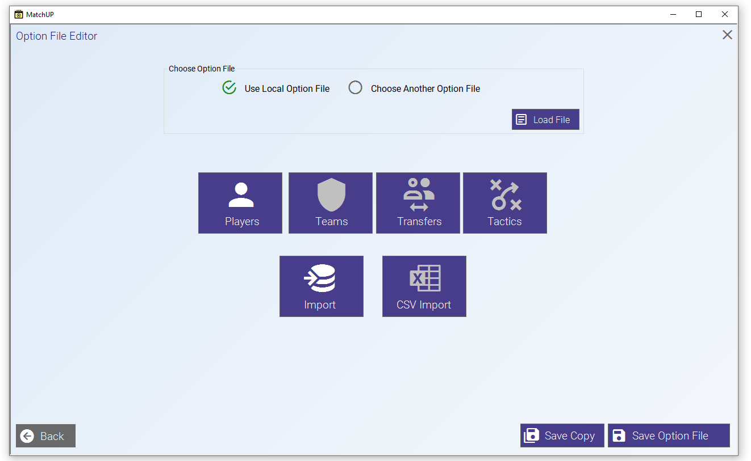Select Choose Another Option File radio
751x461 pixels.
coord(355,88)
